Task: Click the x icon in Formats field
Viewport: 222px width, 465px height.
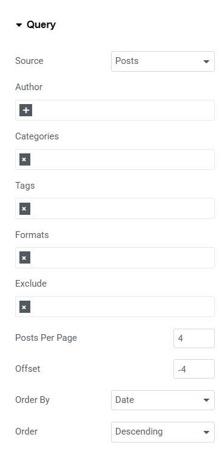Action: (x=25, y=257)
